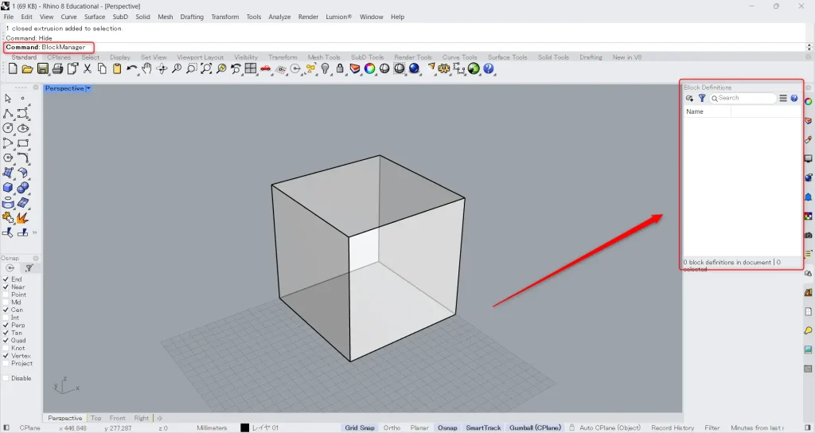Select the Box solid tool in sidebar
Screen dimensions: 815x433
[x=8, y=188]
